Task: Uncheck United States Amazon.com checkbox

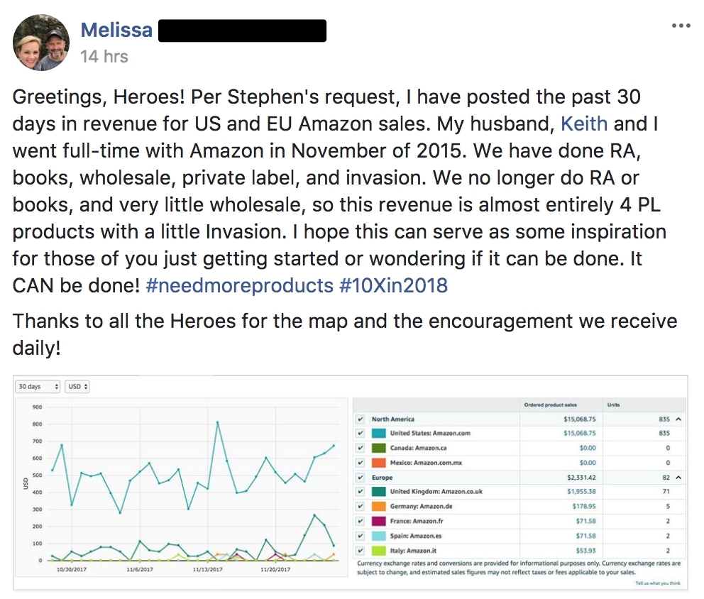Action: click(x=361, y=433)
